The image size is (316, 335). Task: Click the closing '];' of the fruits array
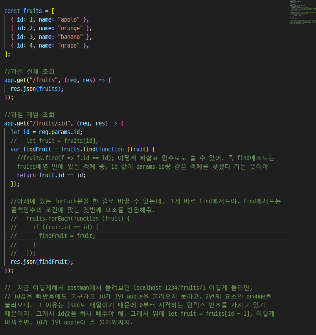7,54
